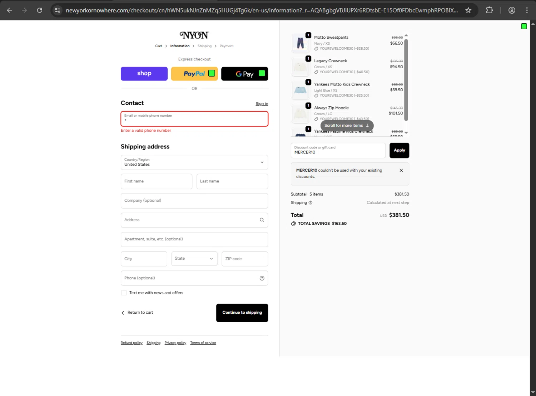Open the Terms of service link

click(203, 343)
